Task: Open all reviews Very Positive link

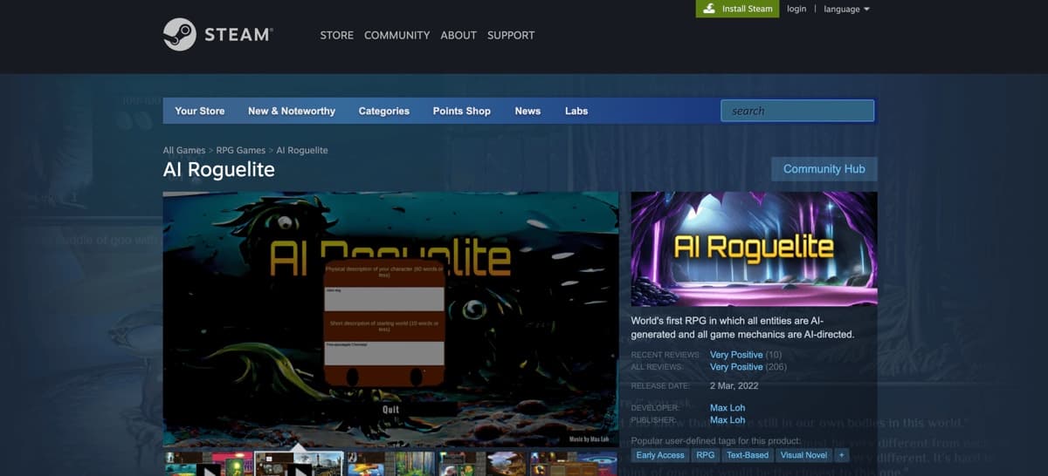Action: coord(736,367)
